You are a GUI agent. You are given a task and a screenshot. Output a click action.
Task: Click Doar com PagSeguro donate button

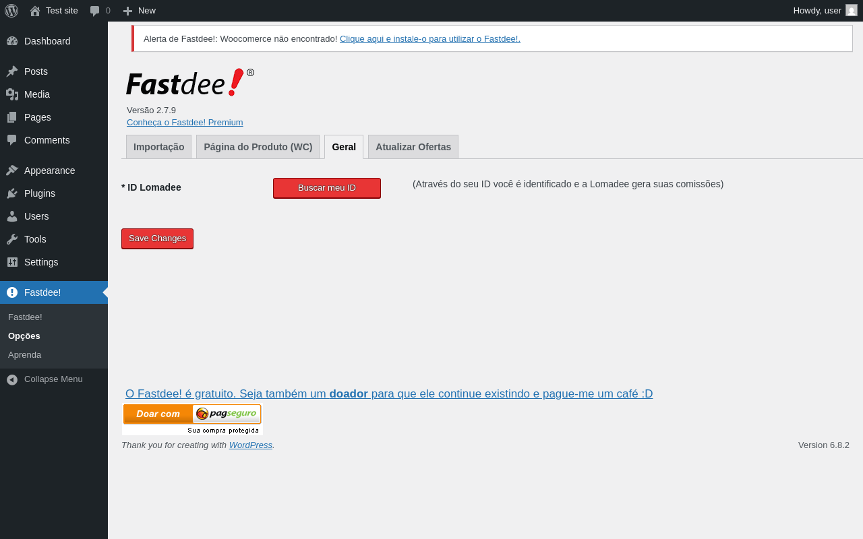192,419
